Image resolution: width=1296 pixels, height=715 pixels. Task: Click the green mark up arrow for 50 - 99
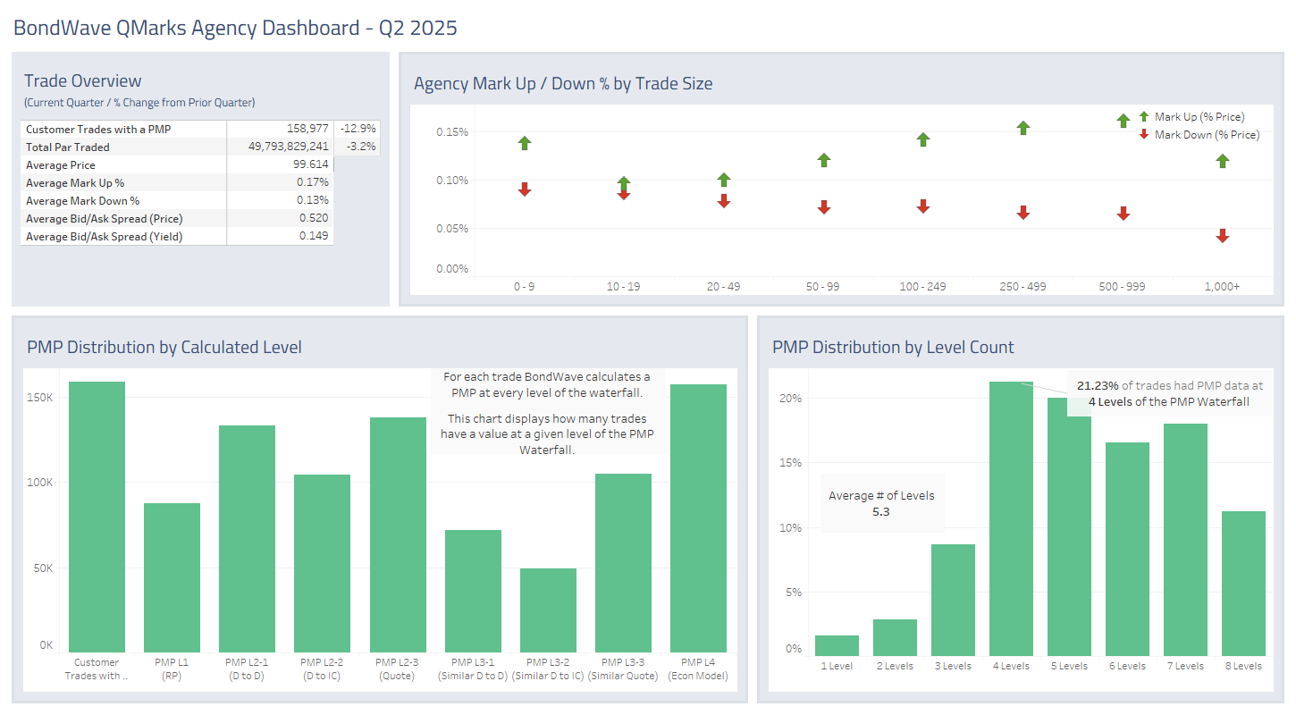pyautogui.click(x=824, y=160)
